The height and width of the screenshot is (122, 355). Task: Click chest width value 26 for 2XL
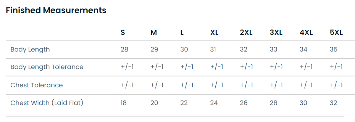[x=244, y=103]
